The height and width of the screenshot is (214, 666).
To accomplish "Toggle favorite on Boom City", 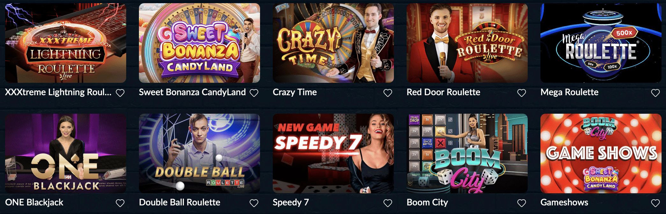I will 522,203.
